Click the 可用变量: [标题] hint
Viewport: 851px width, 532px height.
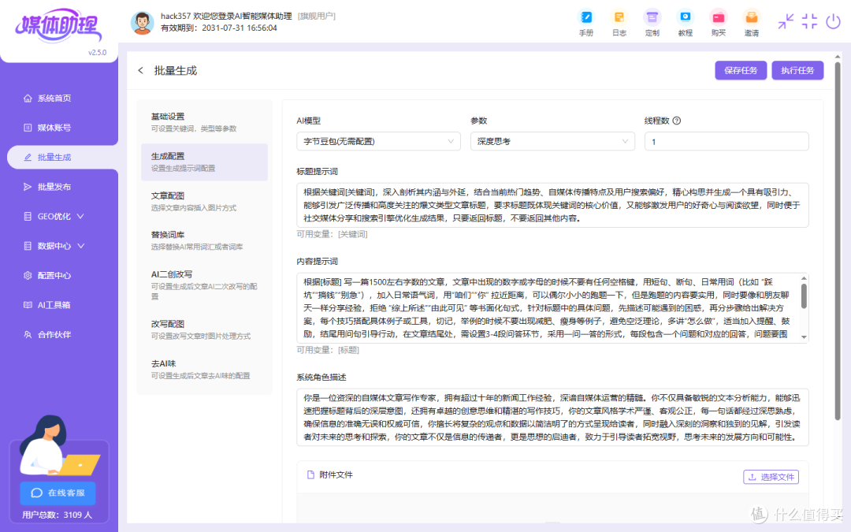tap(328, 350)
